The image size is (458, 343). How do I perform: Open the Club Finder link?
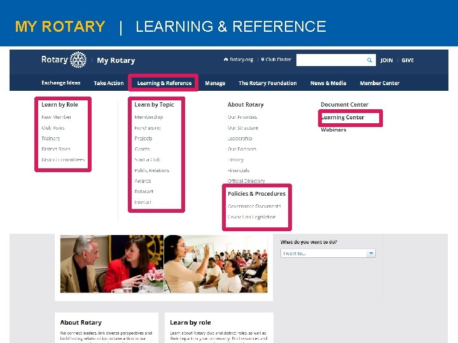276,60
